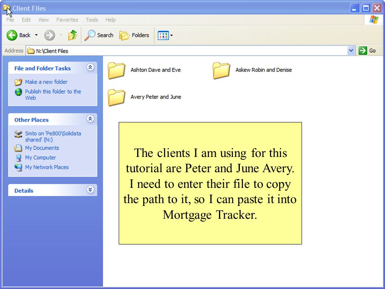This screenshot has height=289, width=385.
Task: Click the Search magnifier toolbar button
Action: click(x=99, y=35)
